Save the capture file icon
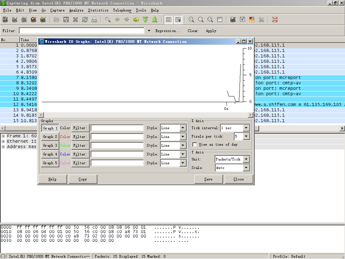345x259 pixels. pos(66,20)
